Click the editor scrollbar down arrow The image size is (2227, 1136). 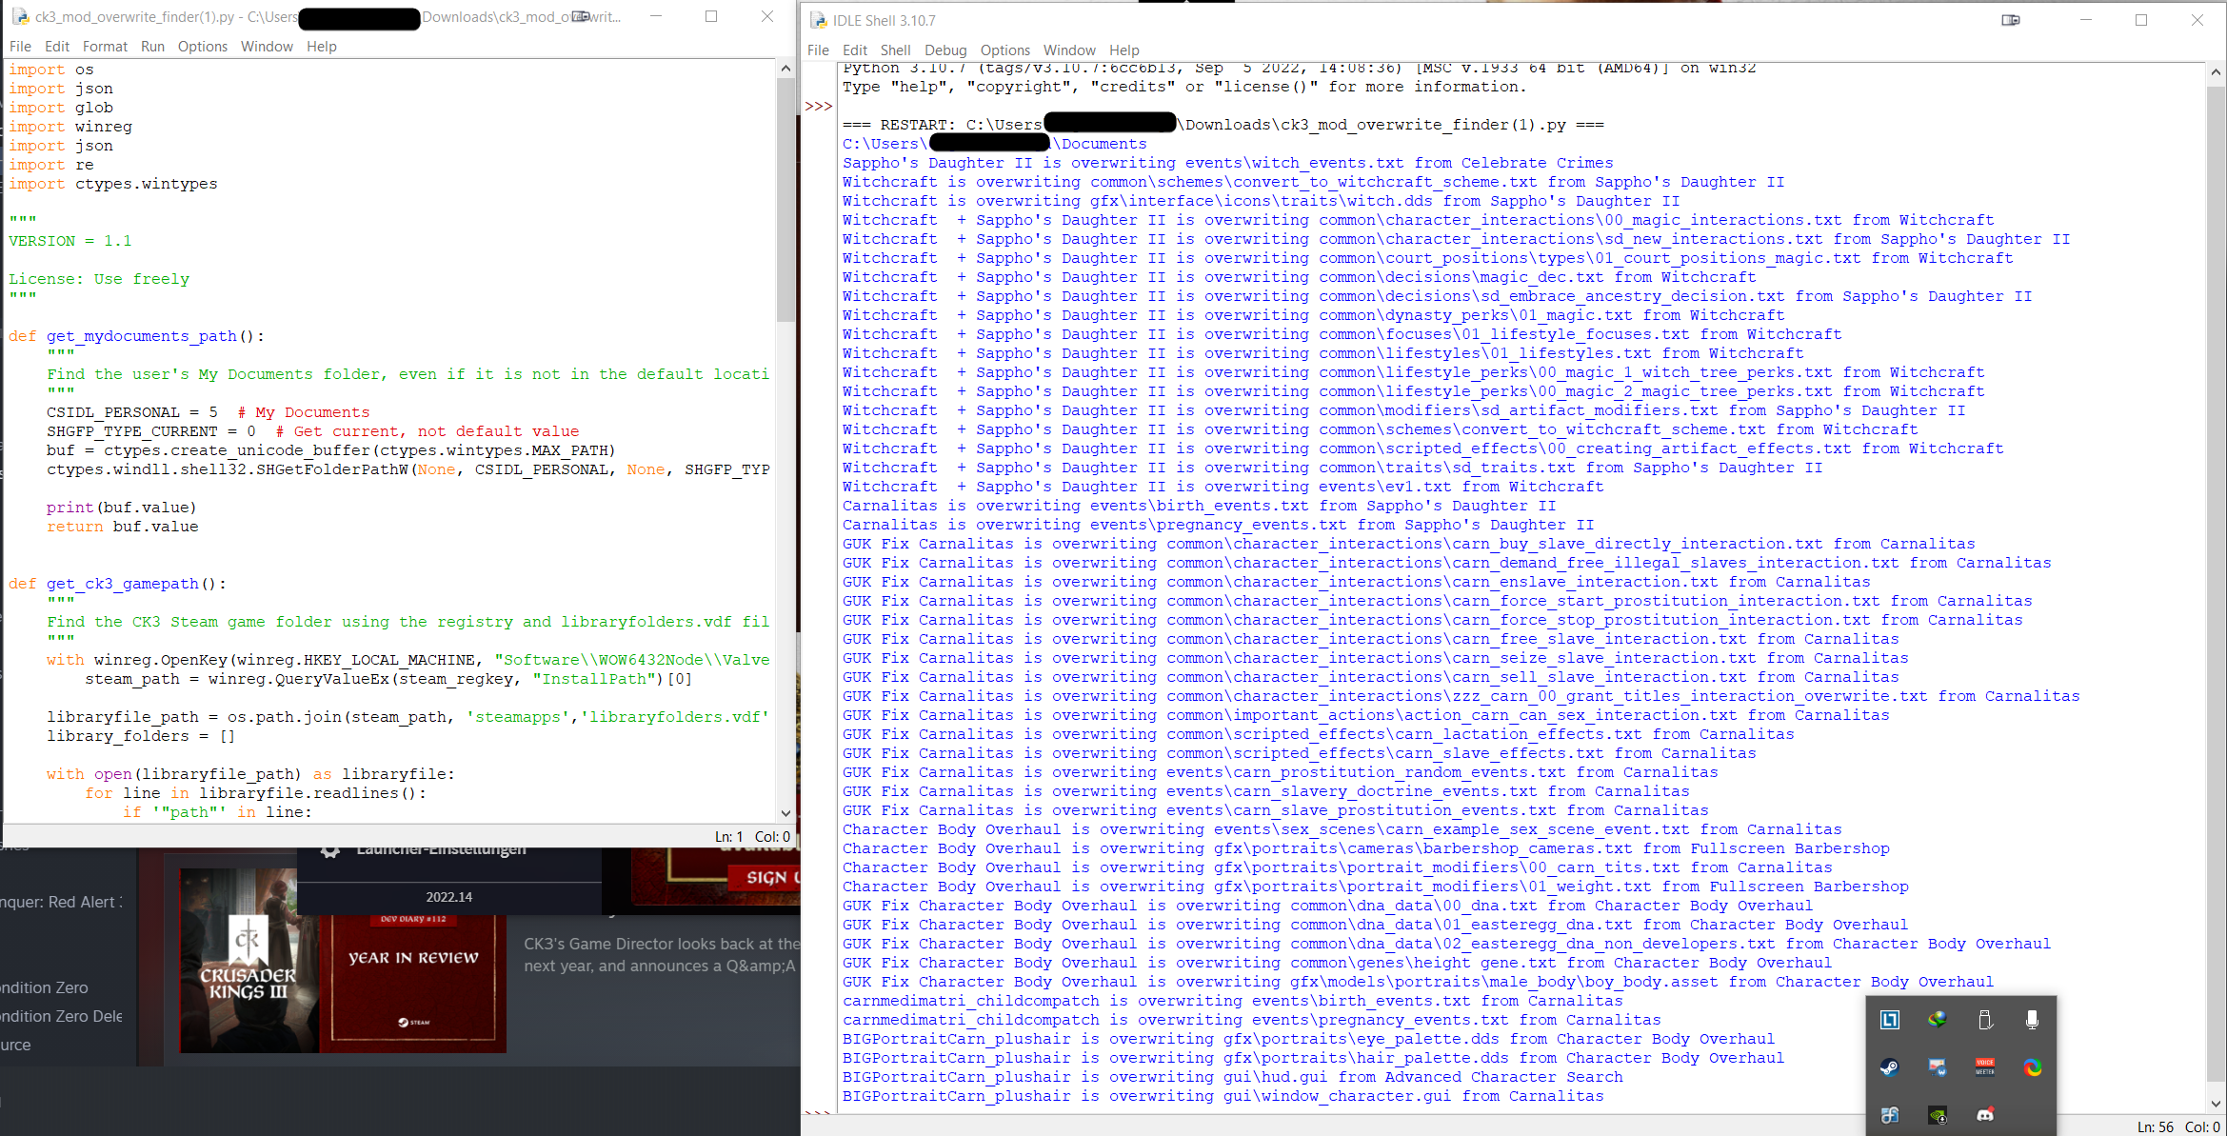point(785,813)
